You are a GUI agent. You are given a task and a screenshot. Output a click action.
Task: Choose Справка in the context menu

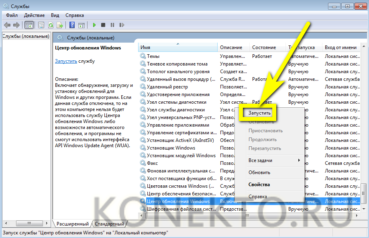click(258, 197)
